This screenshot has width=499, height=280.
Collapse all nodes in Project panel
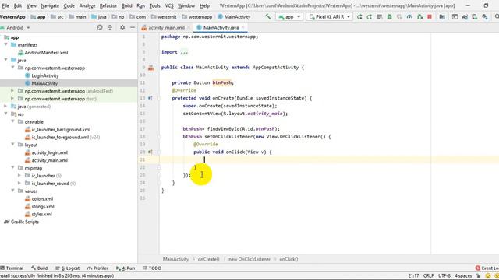[x=110, y=28]
